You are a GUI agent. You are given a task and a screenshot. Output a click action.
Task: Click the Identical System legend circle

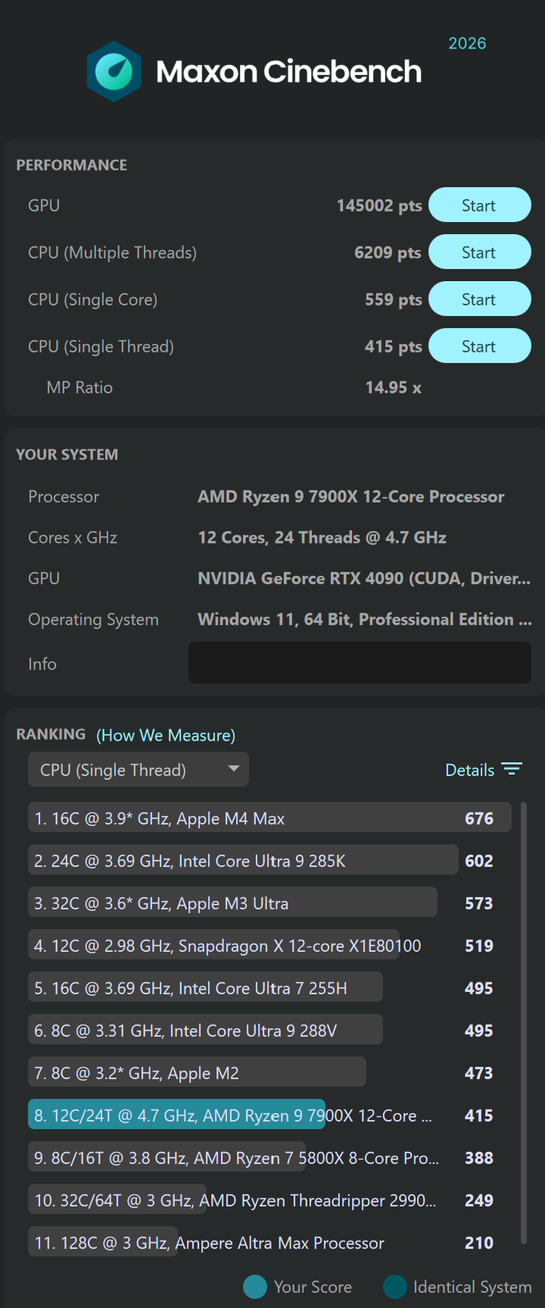(395, 1287)
